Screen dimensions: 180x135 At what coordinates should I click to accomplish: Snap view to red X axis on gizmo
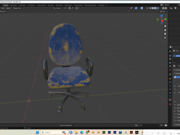click(162, 21)
